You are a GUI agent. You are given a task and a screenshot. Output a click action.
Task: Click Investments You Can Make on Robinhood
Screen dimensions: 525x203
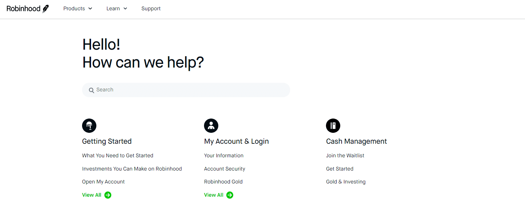point(132,169)
